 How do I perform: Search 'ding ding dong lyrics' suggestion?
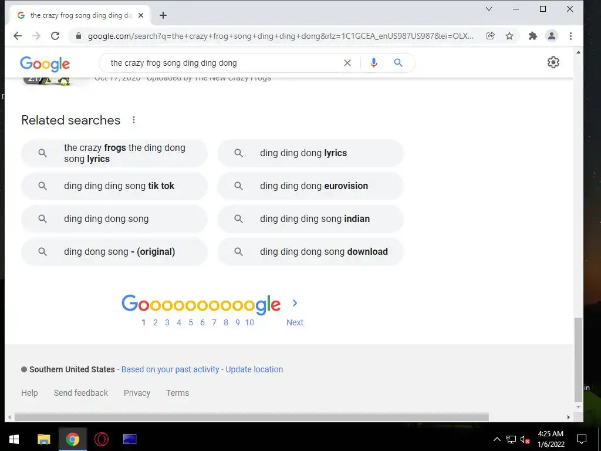[x=310, y=153]
